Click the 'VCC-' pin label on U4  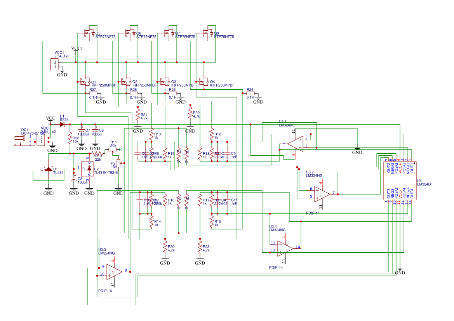click(400, 194)
